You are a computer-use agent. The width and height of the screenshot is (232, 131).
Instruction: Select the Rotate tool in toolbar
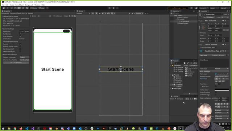[12, 8]
